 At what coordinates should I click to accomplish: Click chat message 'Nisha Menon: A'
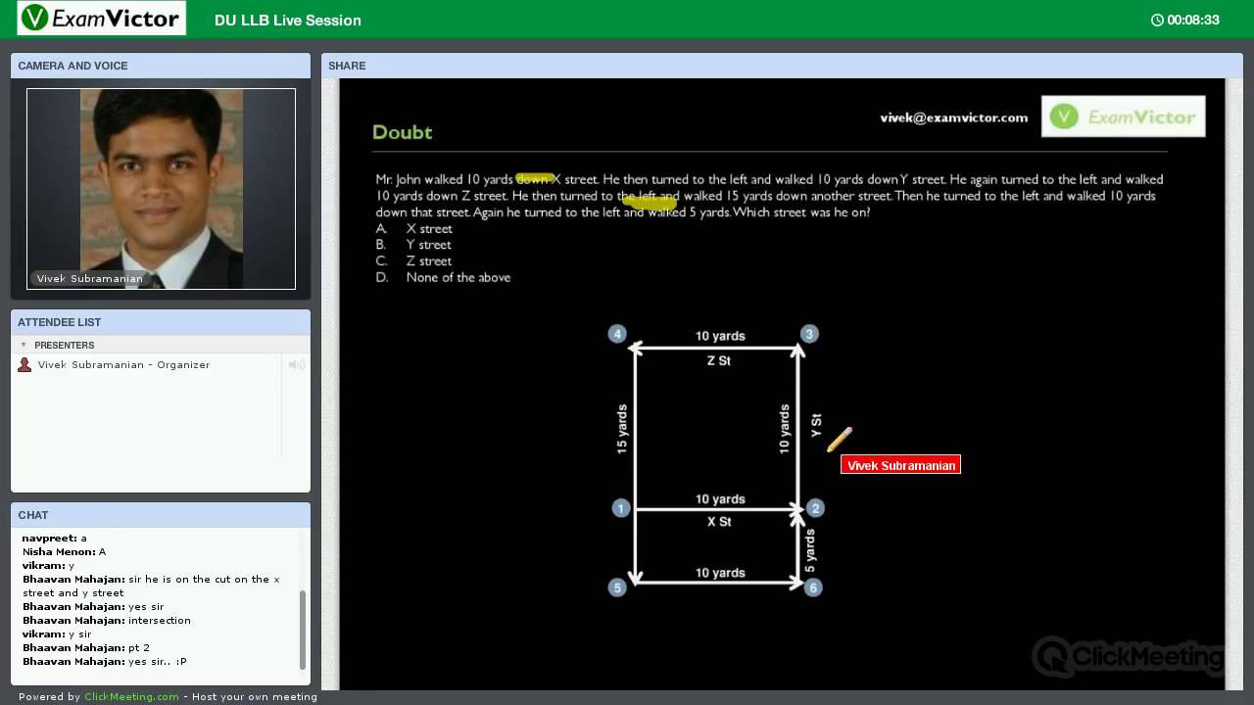point(64,551)
